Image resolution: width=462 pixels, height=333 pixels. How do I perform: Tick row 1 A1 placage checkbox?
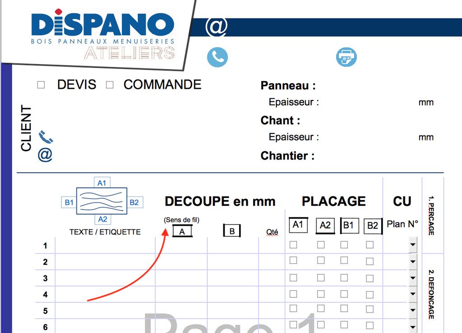click(x=293, y=245)
